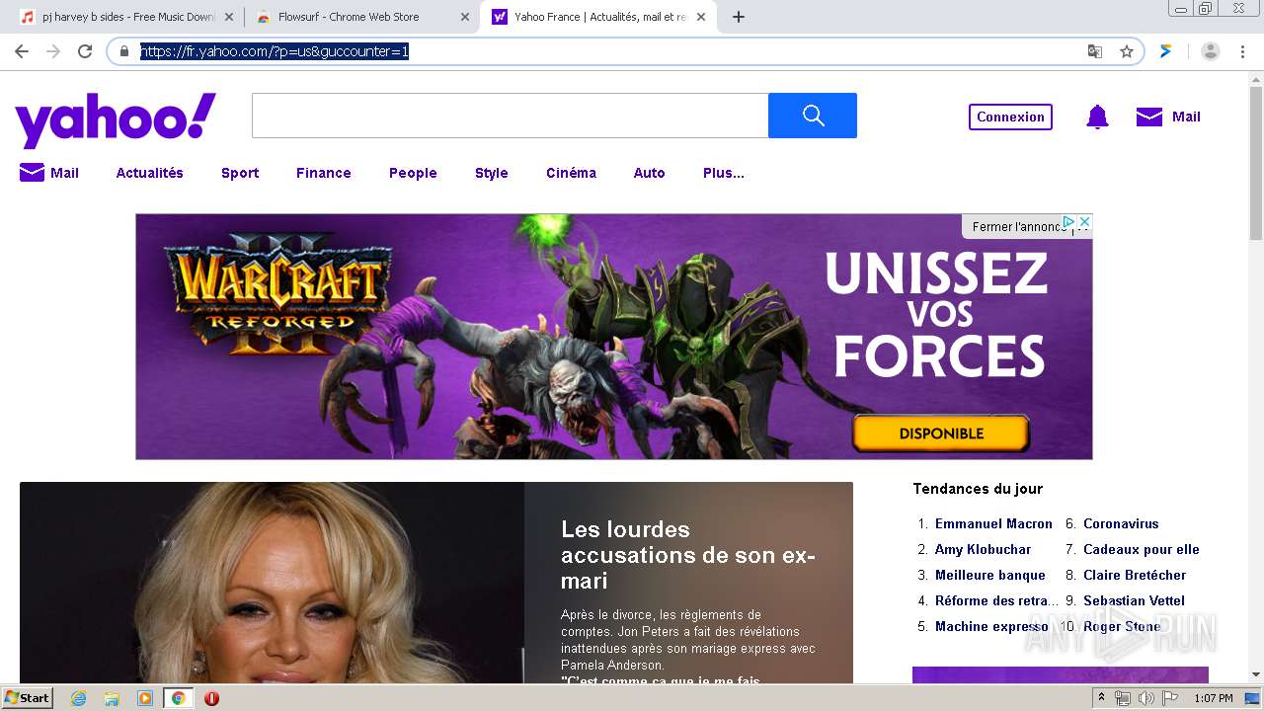Click the Mail envelope in navigation bar
The width and height of the screenshot is (1264, 711).
click(32, 173)
